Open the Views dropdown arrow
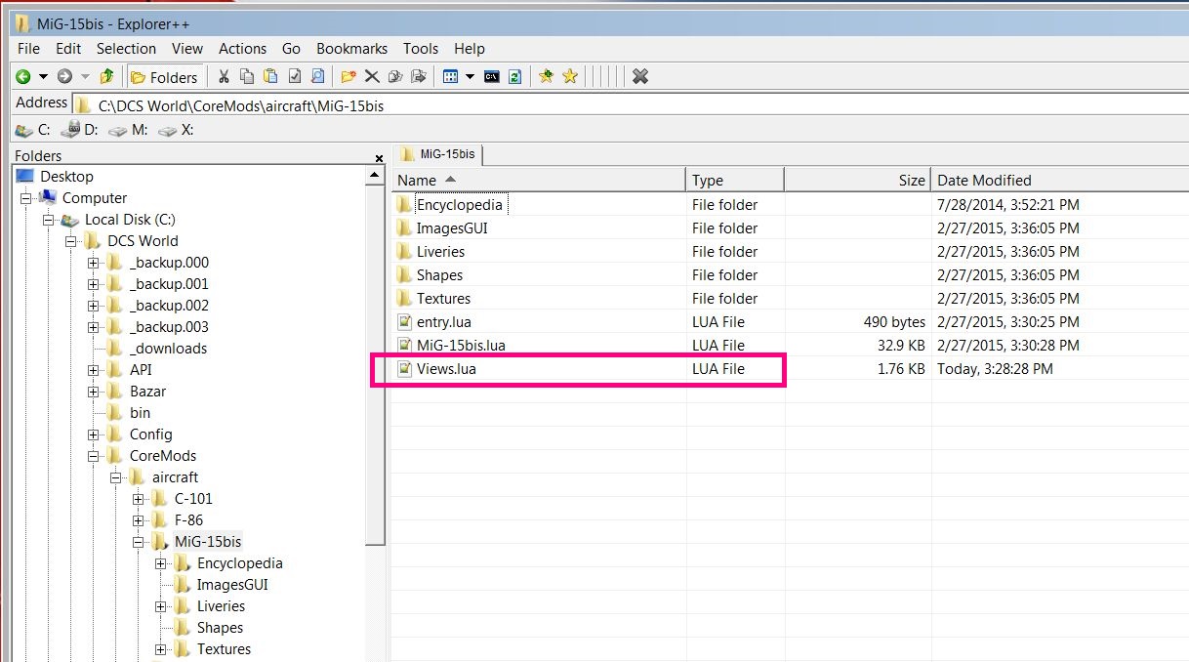 [x=470, y=76]
